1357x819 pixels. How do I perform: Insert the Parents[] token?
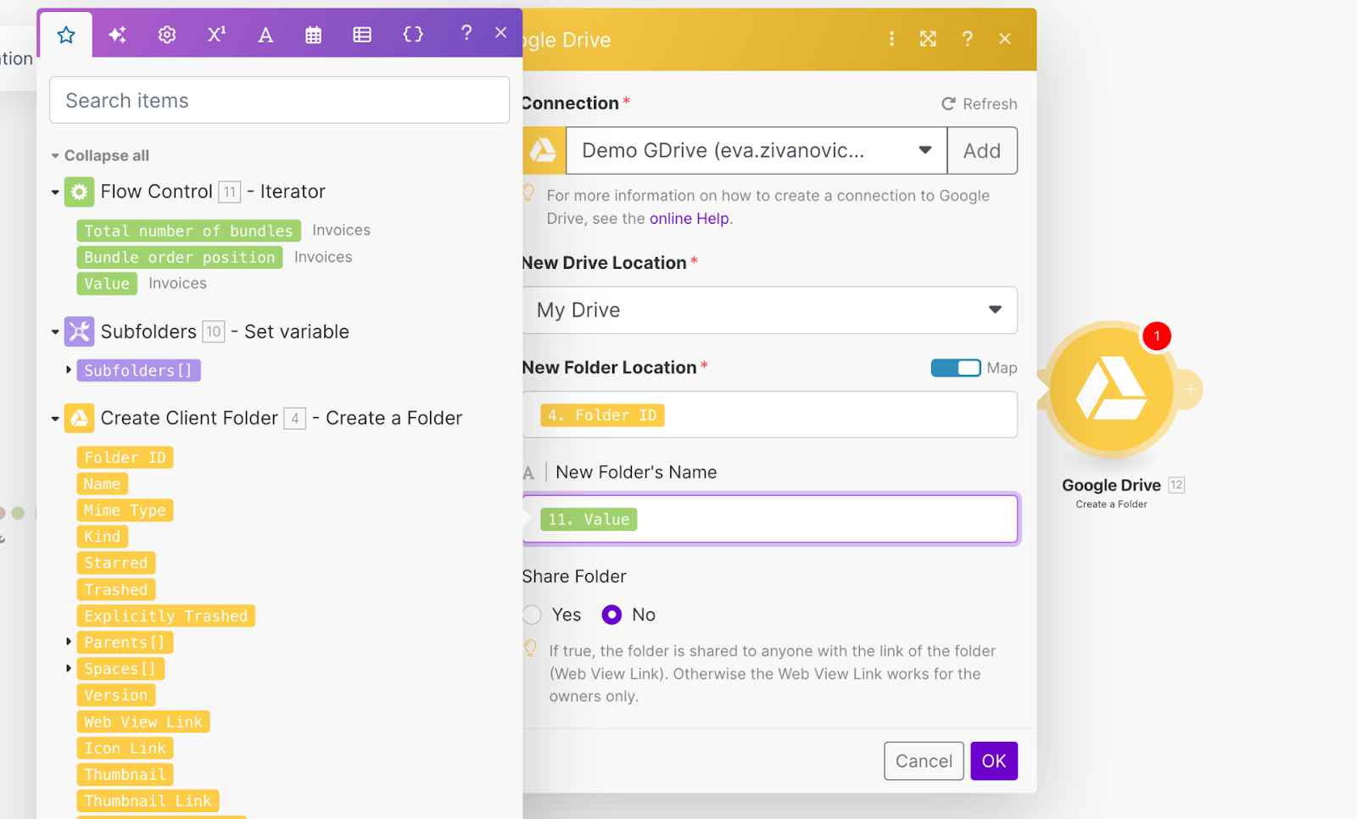click(125, 643)
